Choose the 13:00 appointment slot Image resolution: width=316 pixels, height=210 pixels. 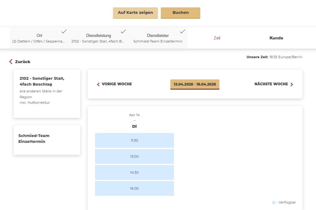pyautogui.click(x=134, y=156)
